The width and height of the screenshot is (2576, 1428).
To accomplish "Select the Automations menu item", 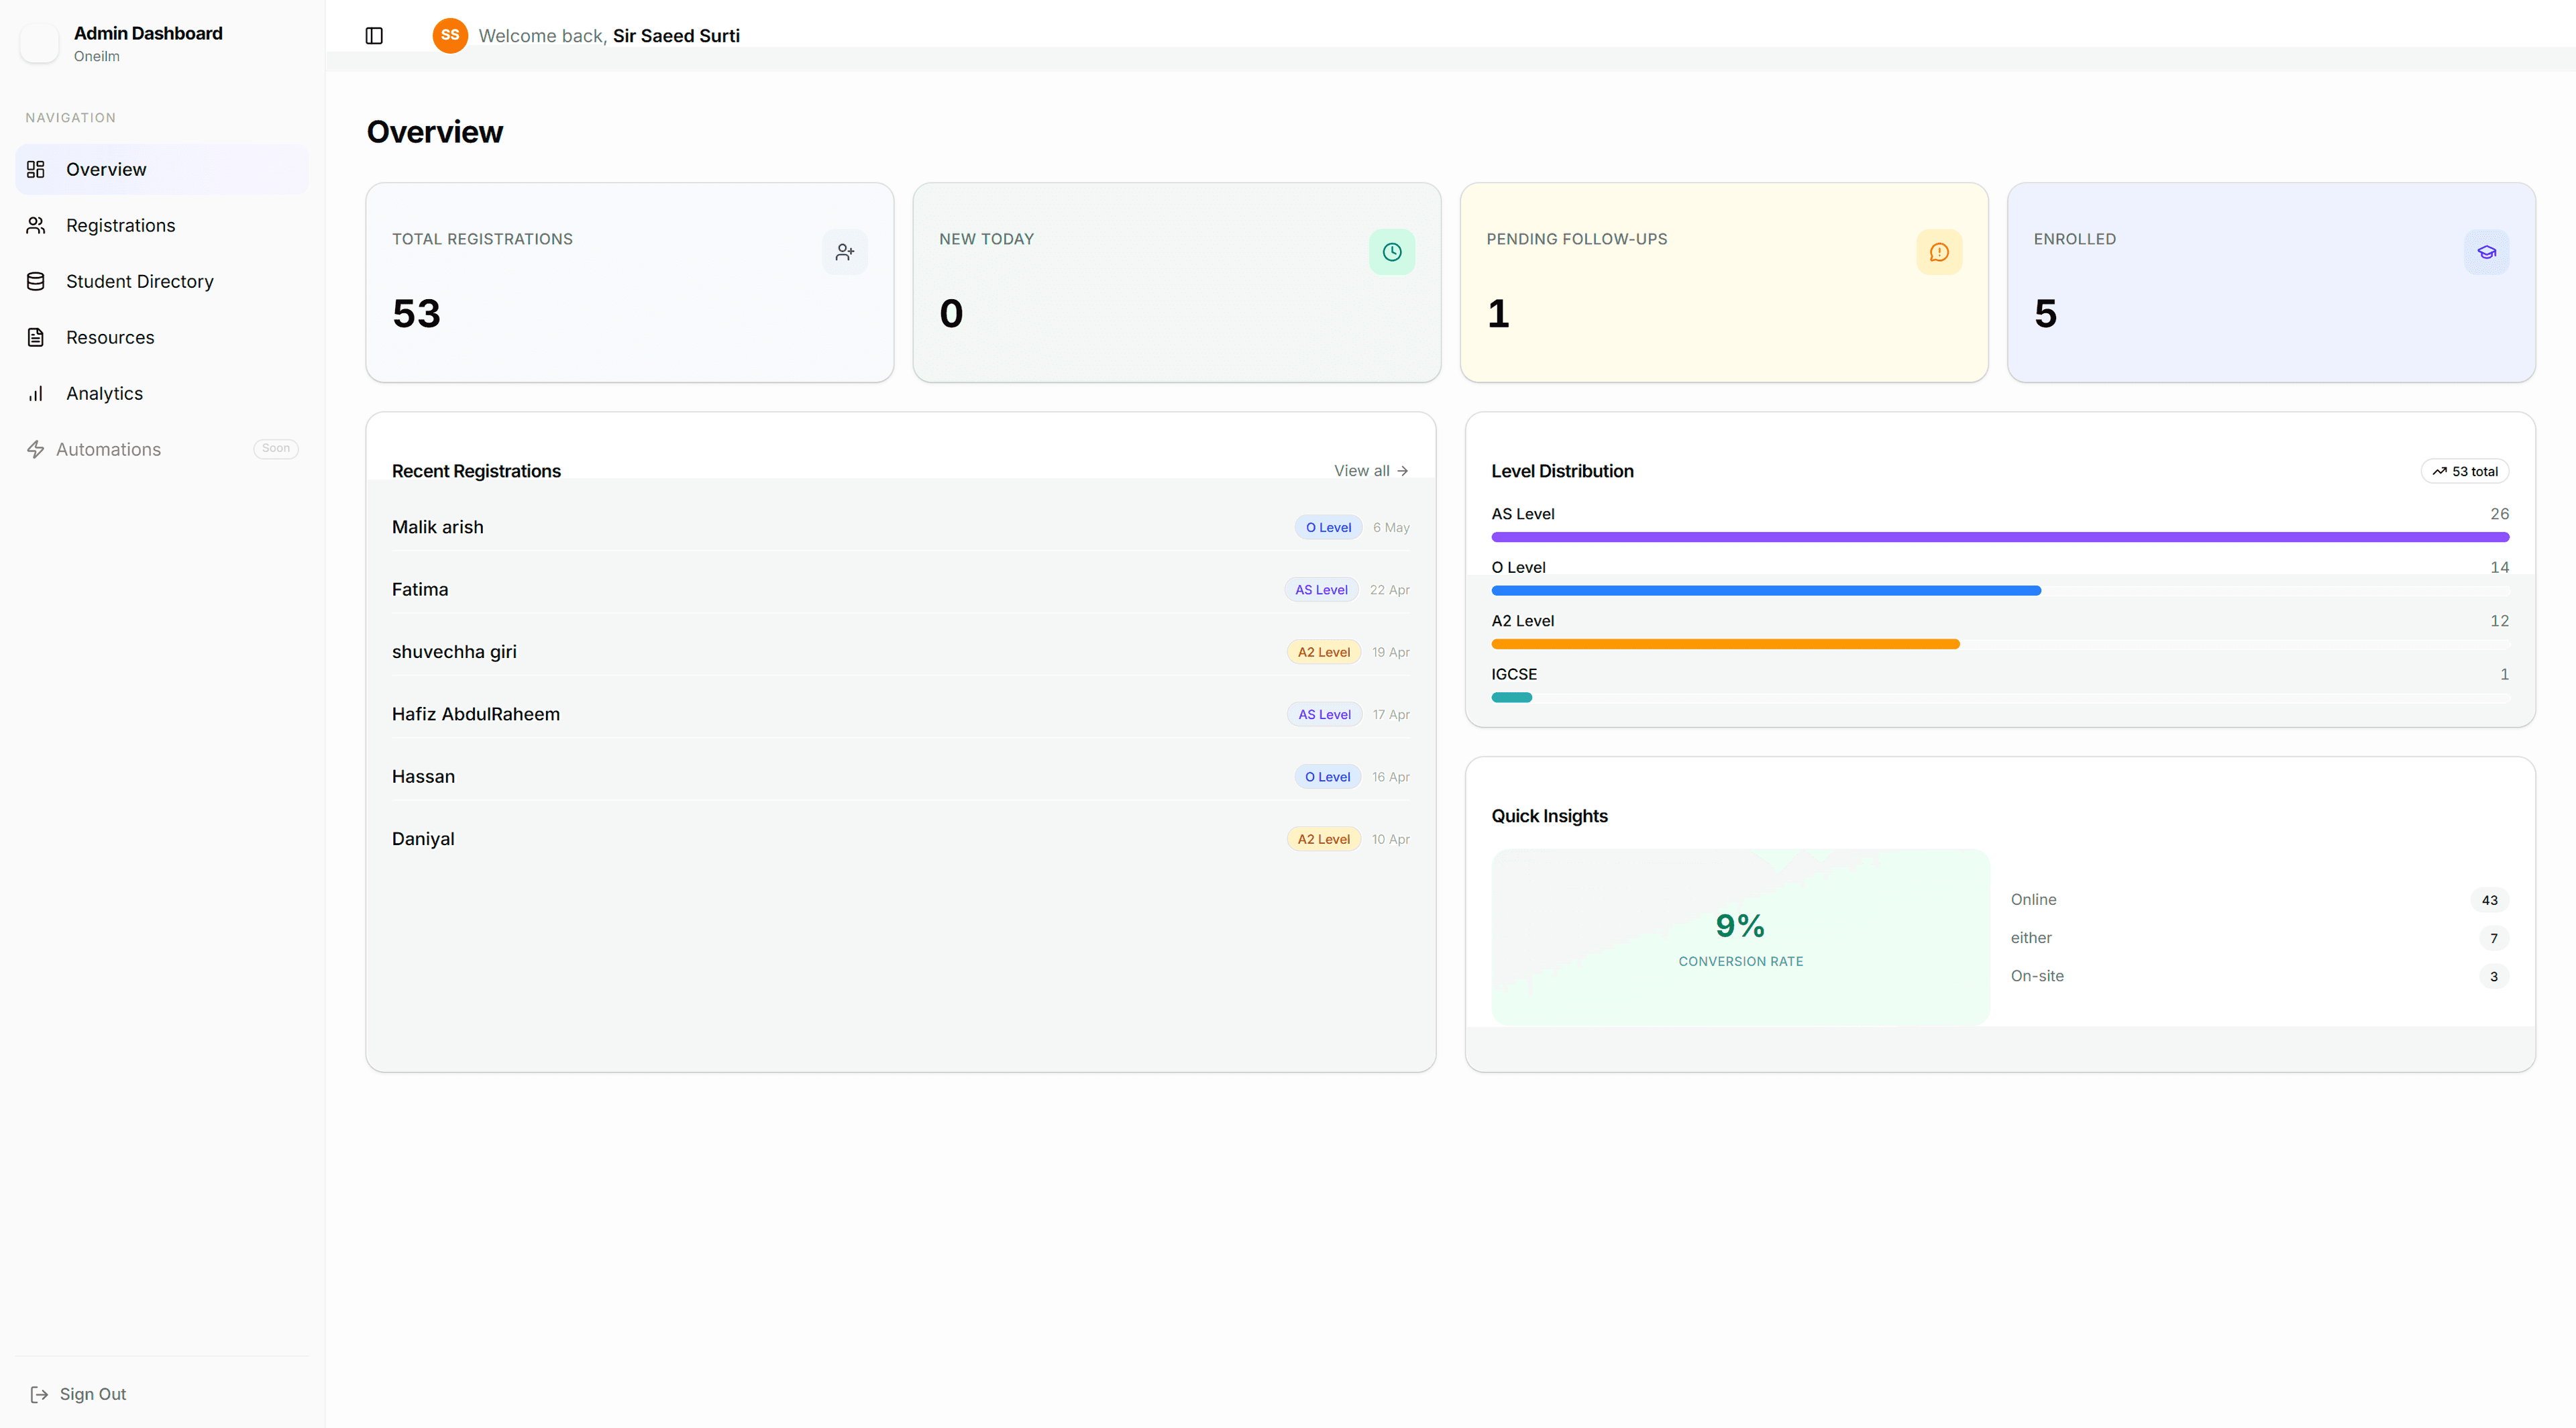I will point(162,450).
